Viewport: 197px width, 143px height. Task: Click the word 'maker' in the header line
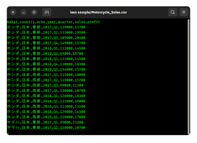coord(12,22)
